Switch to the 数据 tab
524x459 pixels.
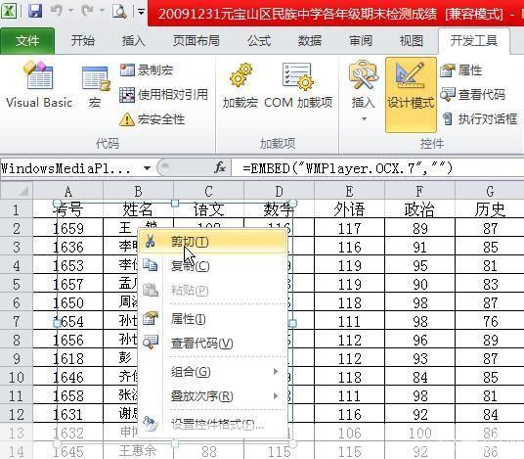pos(310,41)
